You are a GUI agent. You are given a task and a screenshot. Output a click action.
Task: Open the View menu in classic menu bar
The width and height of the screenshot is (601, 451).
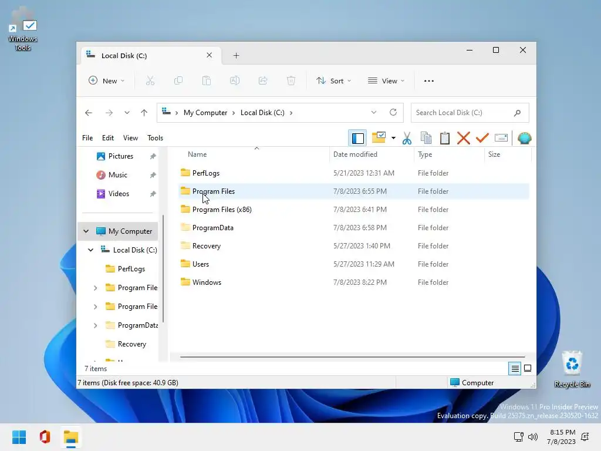pyautogui.click(x=130, y=137)
